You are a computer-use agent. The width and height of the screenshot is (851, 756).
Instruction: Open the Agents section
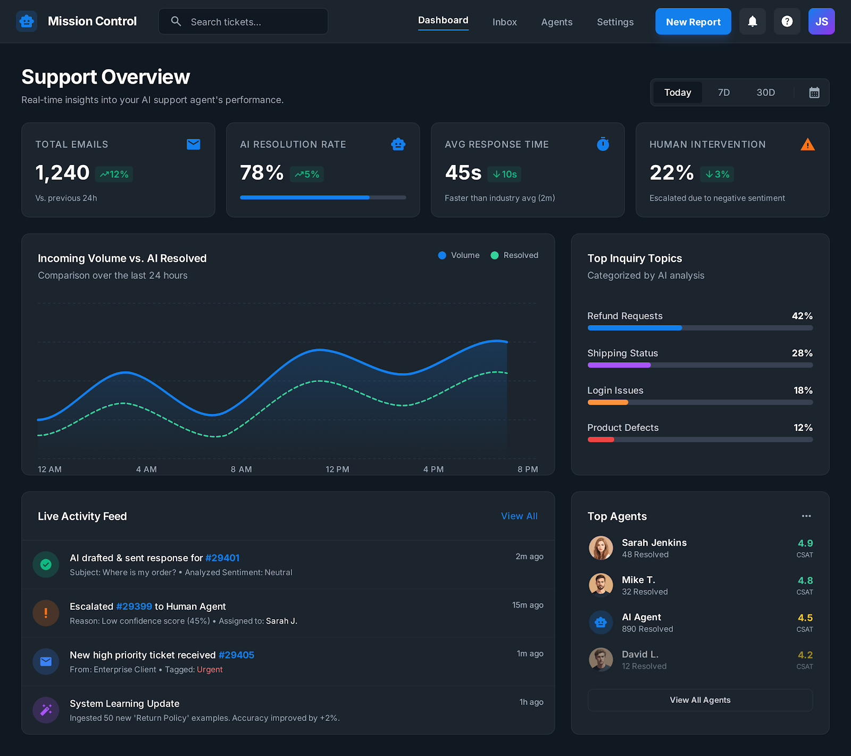click(556, 22)
